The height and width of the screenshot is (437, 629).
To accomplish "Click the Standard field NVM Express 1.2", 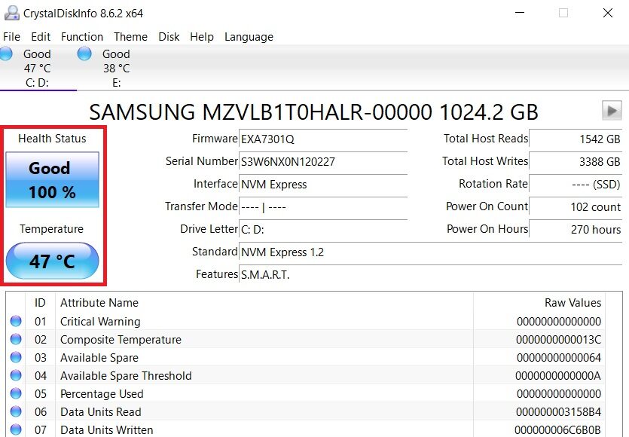I will [x=430, y=252].
